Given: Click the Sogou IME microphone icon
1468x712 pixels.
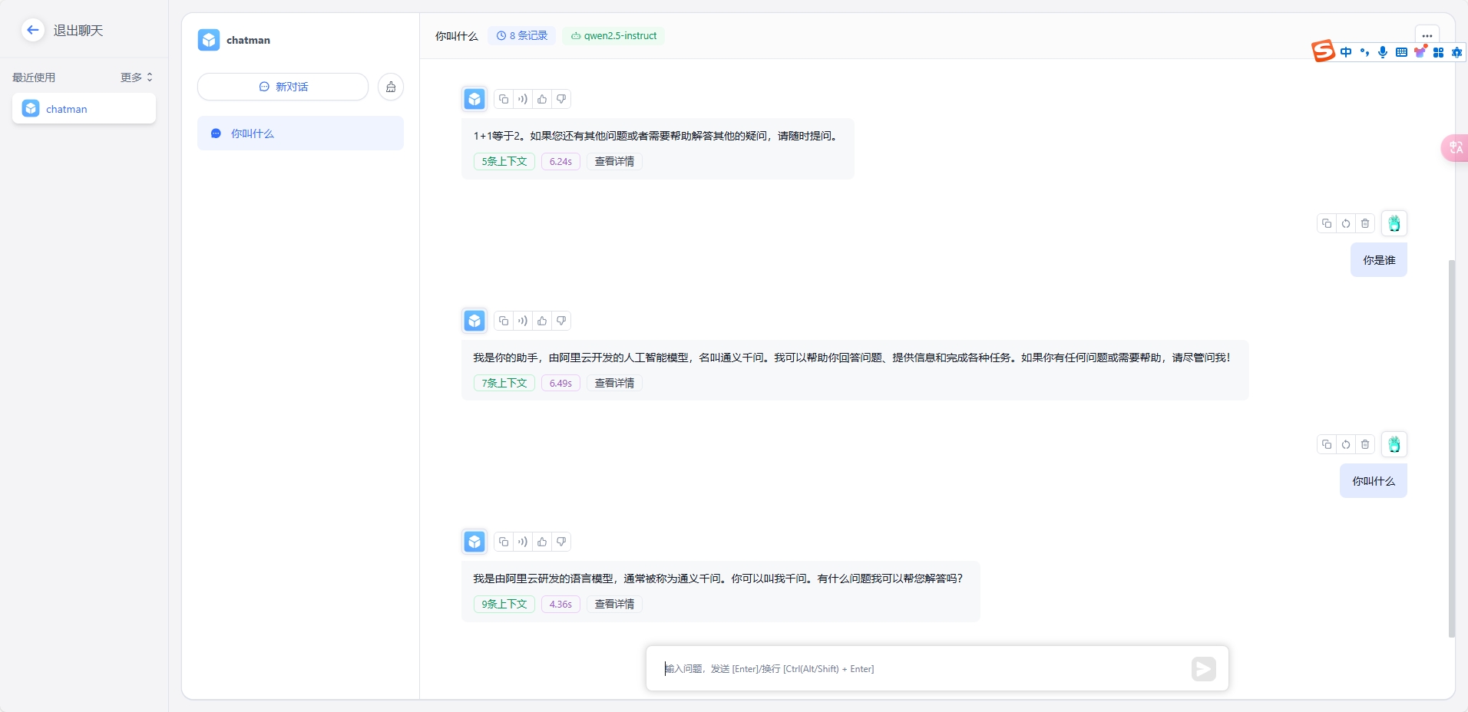Looking at the screenshot, I should click(x=1382, y=52).
